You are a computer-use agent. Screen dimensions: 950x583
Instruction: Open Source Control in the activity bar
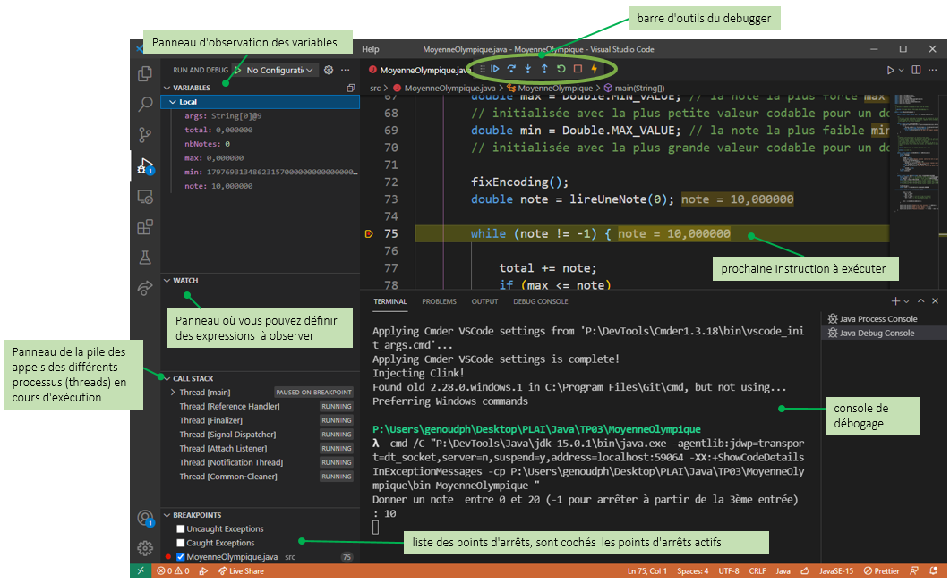(144, 135)
